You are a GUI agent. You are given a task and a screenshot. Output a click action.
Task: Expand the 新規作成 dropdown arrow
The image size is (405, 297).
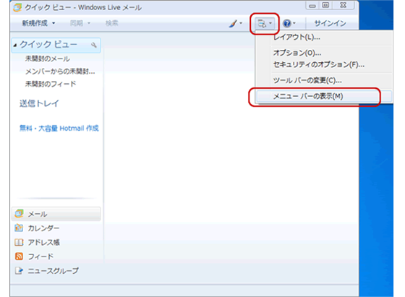54,23
